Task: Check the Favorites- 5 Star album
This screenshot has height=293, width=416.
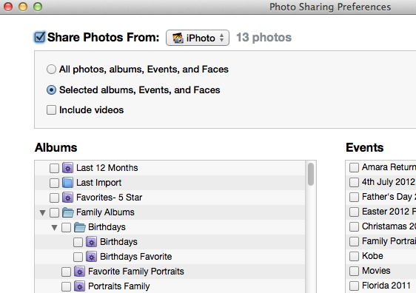Action: tap(54, 198)
